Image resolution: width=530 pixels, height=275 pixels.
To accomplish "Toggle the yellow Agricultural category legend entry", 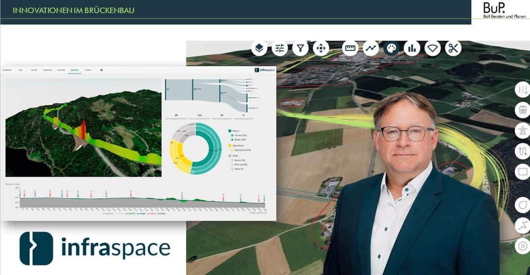I will (x=236, y=146).
